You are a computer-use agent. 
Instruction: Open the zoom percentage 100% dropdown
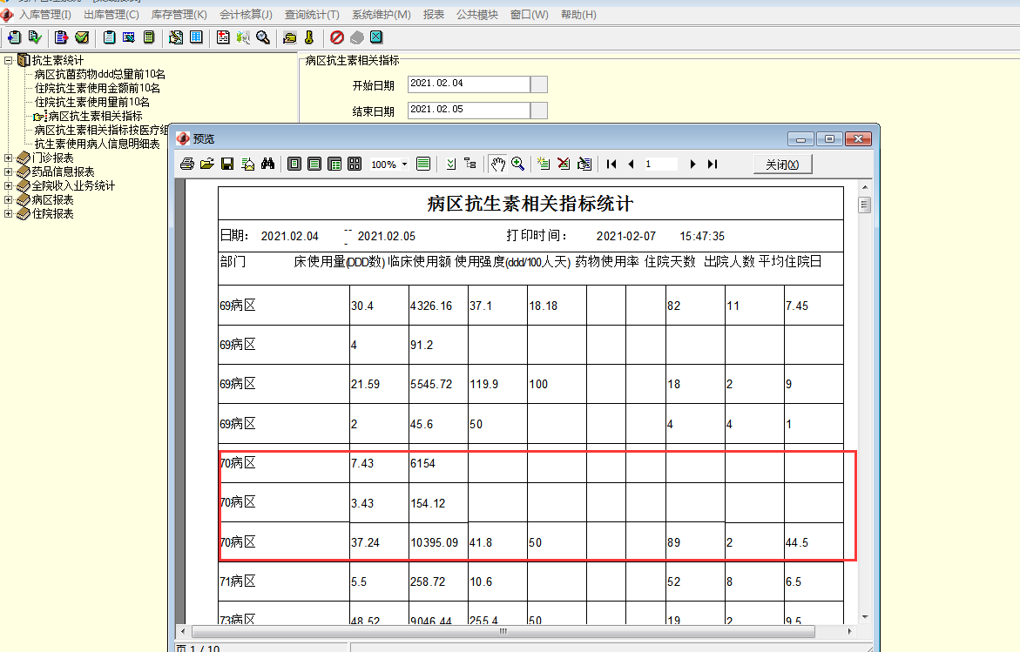[x=405, y=165]
